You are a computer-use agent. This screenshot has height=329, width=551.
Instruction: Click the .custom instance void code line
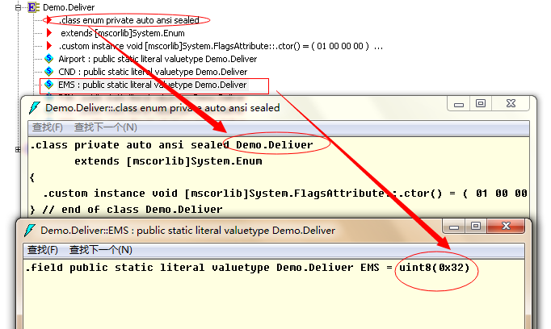tap(284, 194)
